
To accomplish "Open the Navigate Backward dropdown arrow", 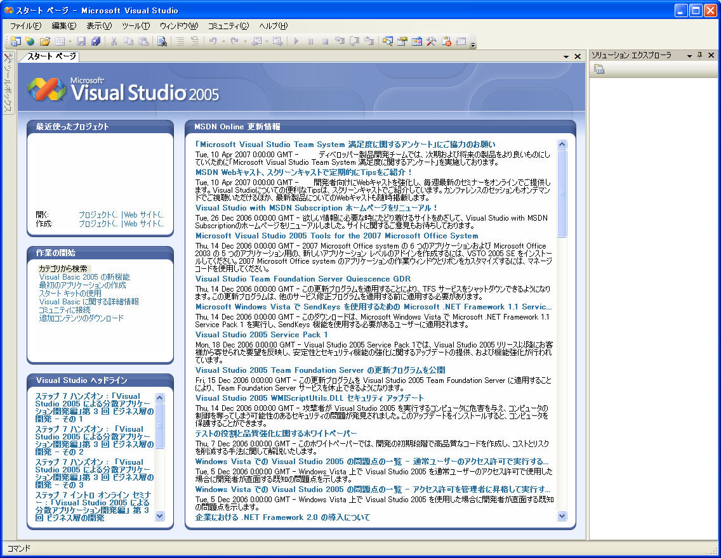I will [267, 42].
